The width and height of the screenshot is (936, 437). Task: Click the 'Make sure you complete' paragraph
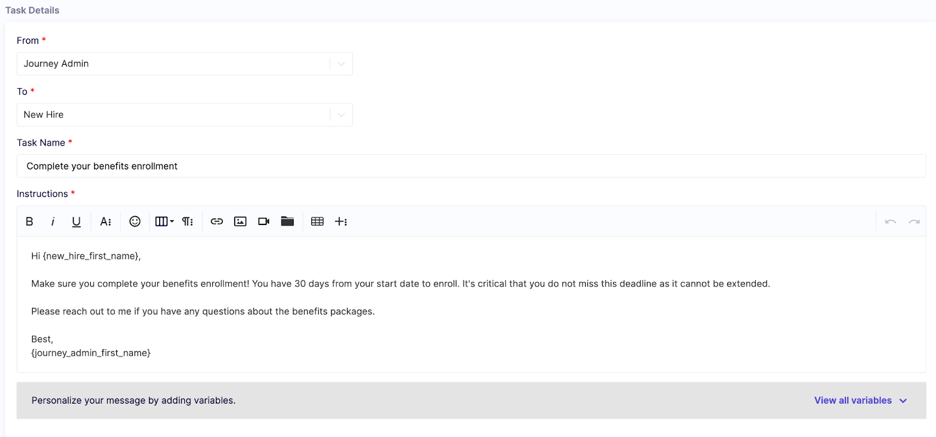coord(401,284)
